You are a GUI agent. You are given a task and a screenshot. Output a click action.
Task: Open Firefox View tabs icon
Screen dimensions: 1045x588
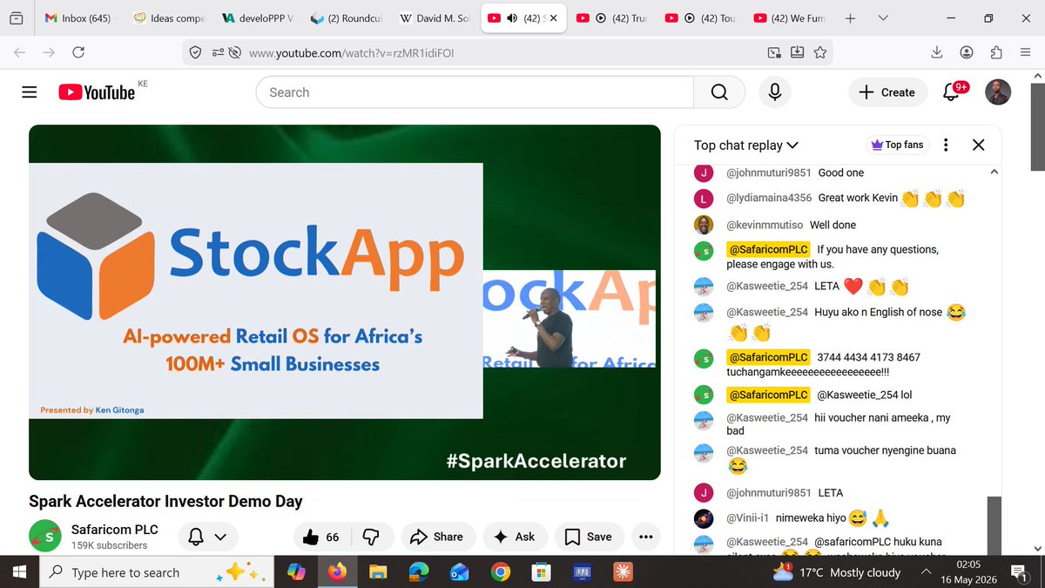point(17,18)
